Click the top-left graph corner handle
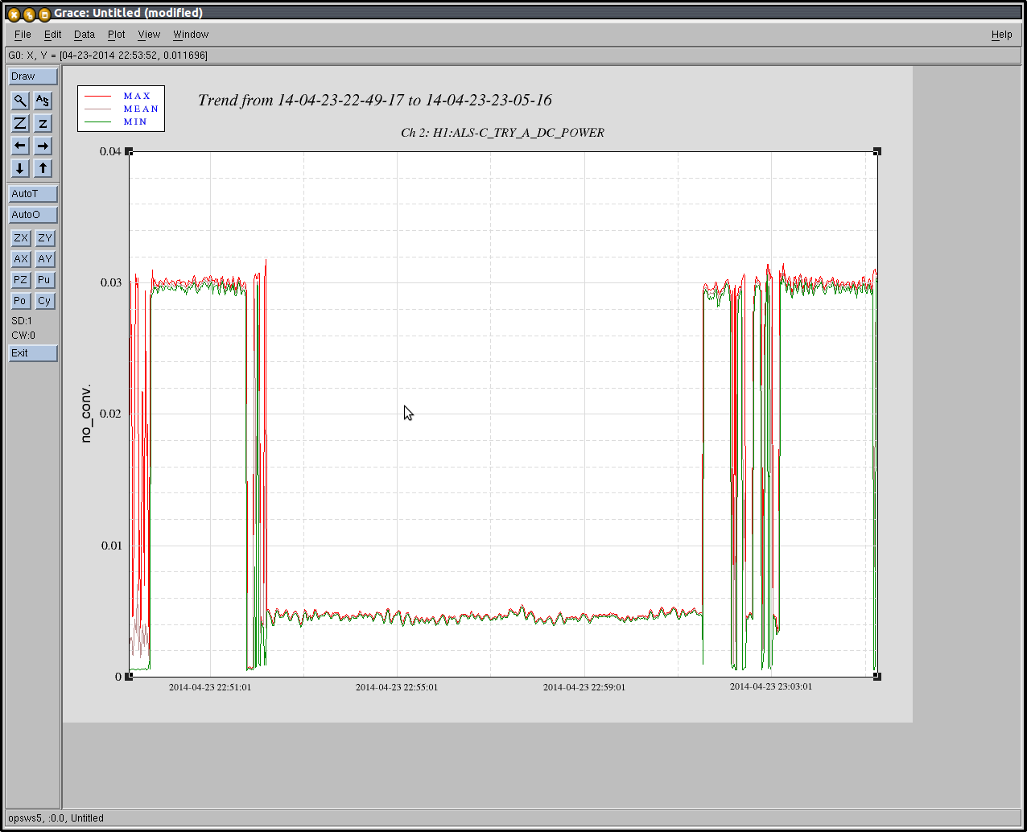Viewport: 1027px width, 832px height. pos(129,151)
